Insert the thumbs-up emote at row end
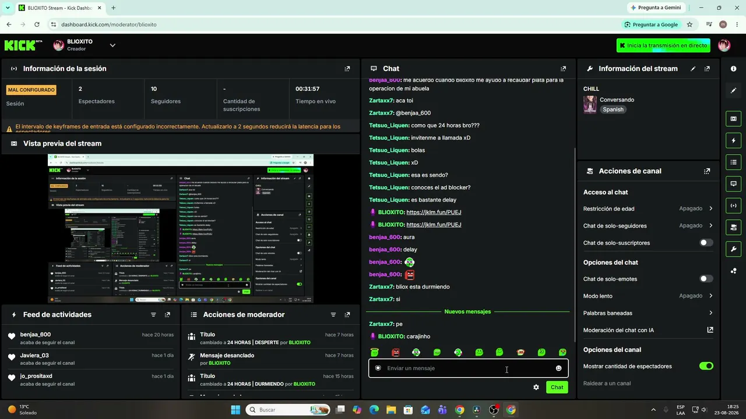746x419 pixels. click(x=562, y=352)
